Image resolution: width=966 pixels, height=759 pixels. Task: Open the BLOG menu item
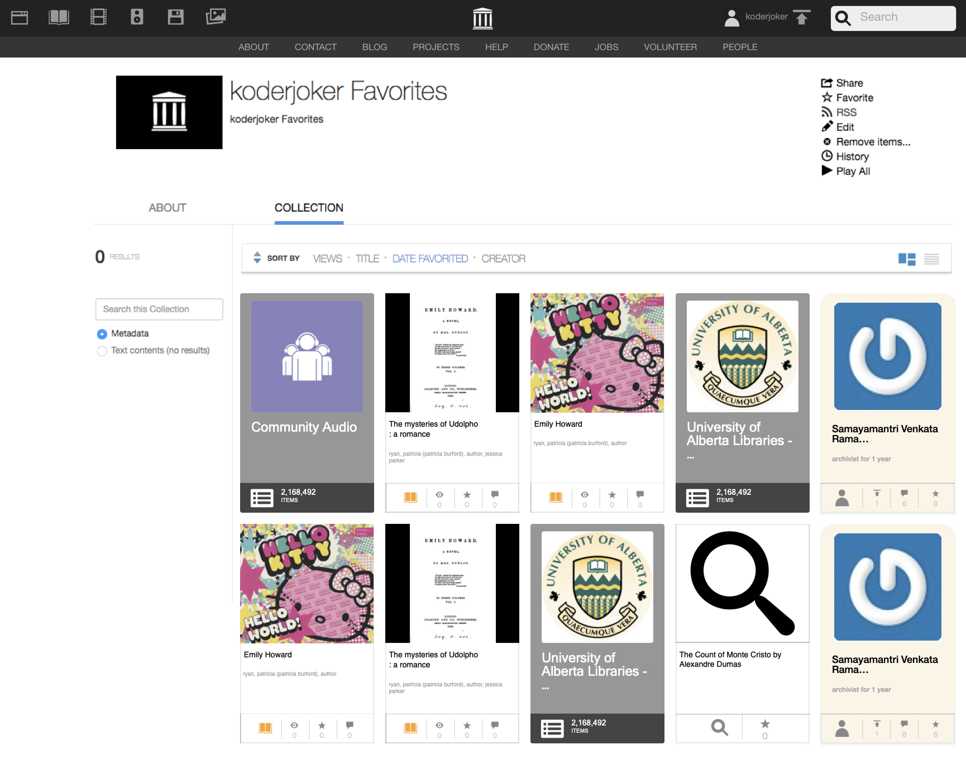(375, 47)
